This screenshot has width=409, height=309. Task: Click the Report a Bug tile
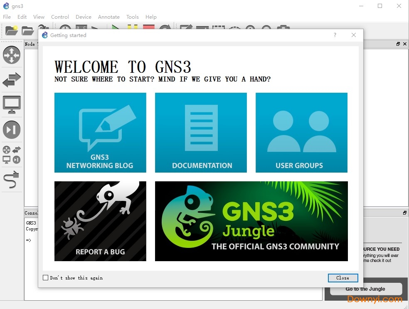coord(100,221)
